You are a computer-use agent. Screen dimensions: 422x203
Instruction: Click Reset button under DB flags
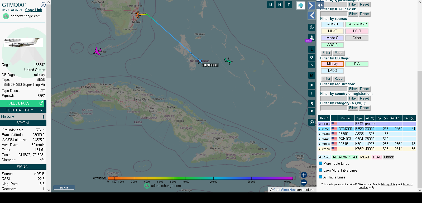tap(339, 79)
